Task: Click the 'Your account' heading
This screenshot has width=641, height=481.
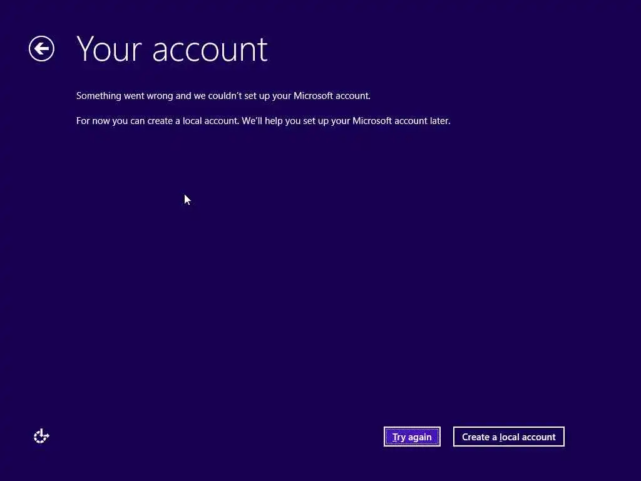Action: point(172,49)
